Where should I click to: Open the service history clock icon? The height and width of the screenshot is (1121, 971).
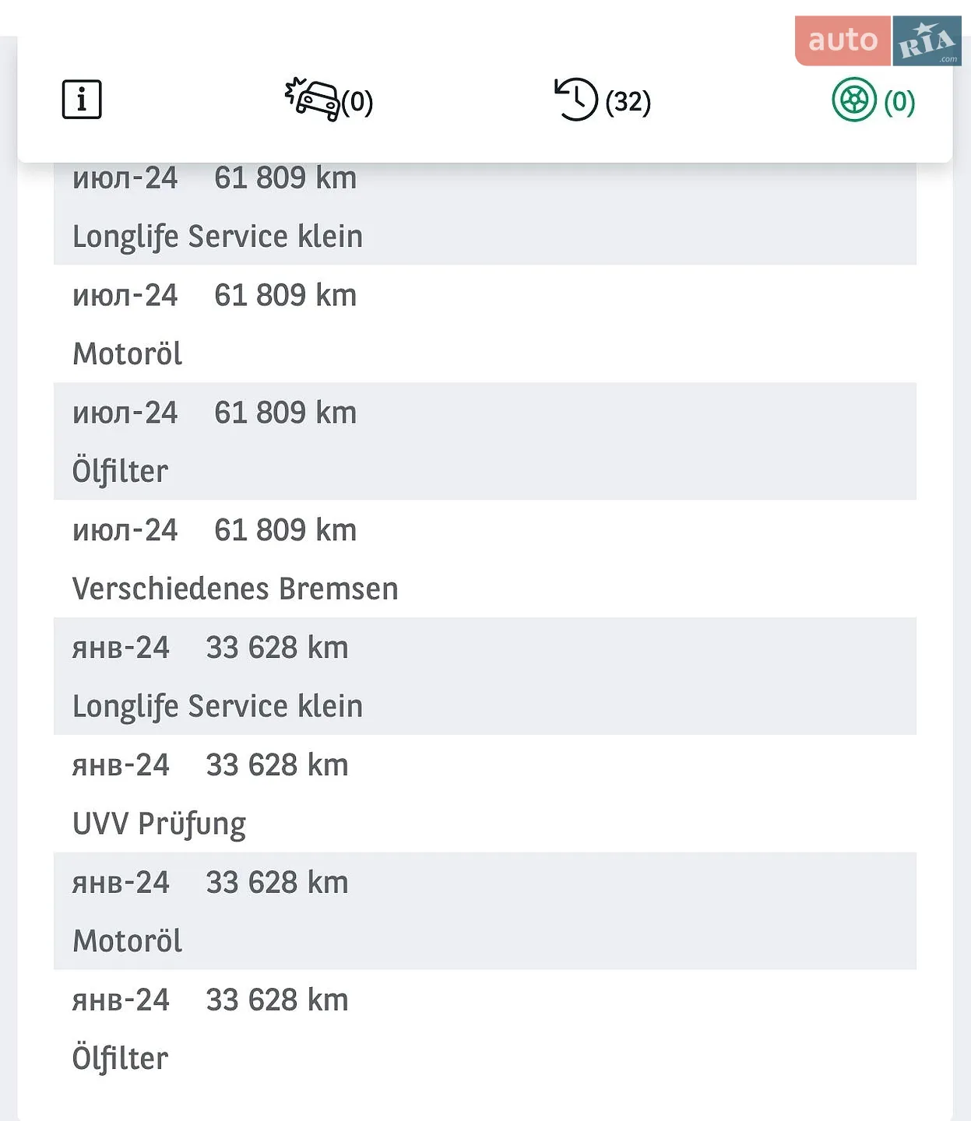(575, 99)
